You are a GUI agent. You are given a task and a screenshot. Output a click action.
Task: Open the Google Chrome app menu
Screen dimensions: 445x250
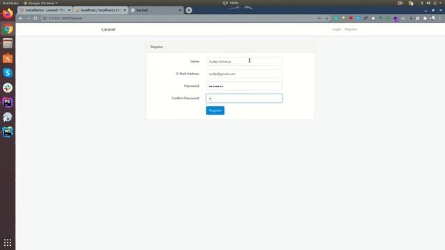40,3
